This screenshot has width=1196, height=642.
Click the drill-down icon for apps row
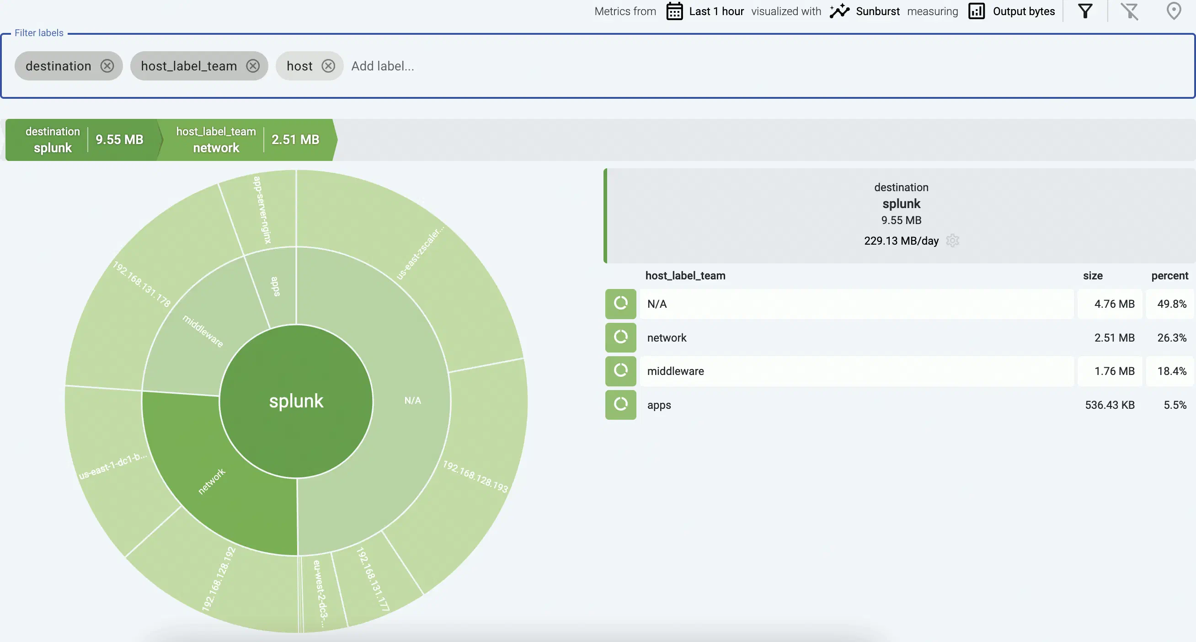pyautogui.click(x=621, y=405)
